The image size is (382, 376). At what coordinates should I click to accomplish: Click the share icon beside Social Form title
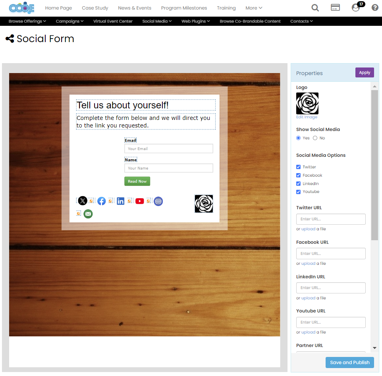pos(10,39)
